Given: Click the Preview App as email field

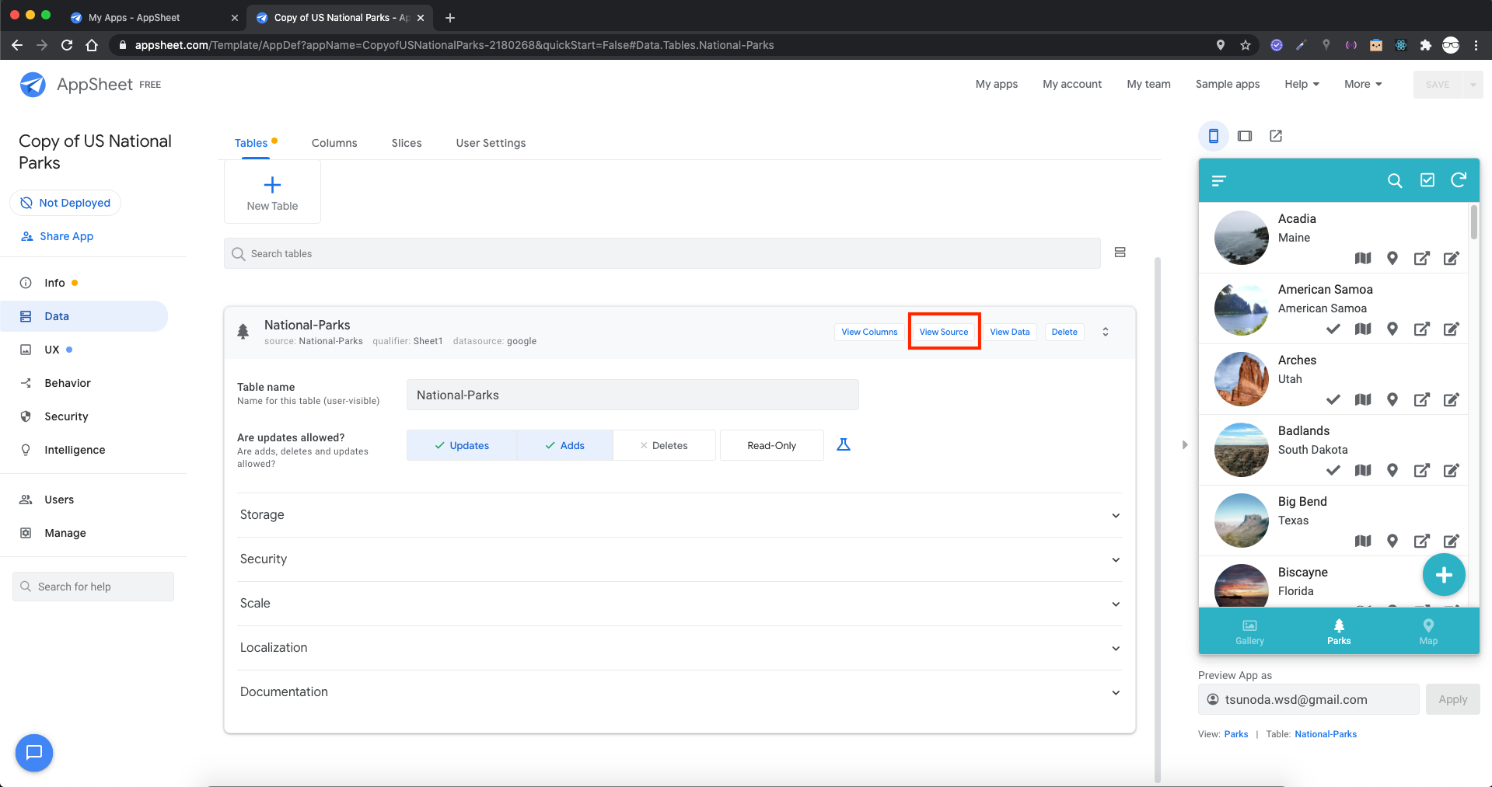Looking at the screenshot, I should pyautogui.click(x=1309, y=699).
